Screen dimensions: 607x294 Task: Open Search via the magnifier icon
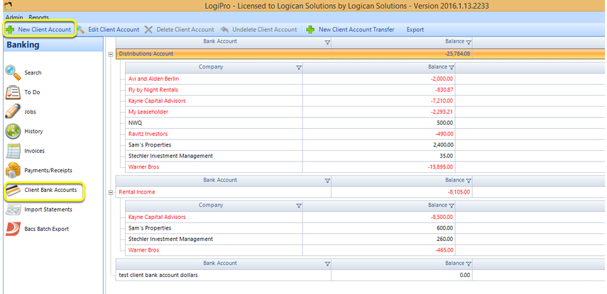[12, 72]
